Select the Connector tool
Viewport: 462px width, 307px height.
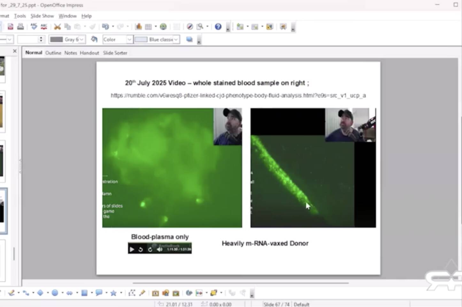(26, 293)
